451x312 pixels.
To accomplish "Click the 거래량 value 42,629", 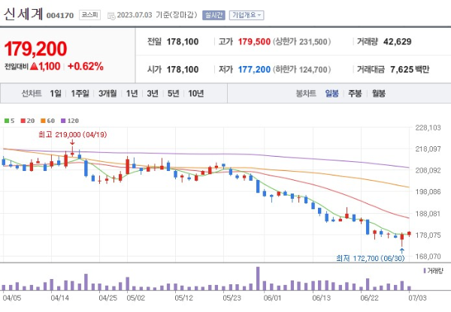I will [397, 42].
